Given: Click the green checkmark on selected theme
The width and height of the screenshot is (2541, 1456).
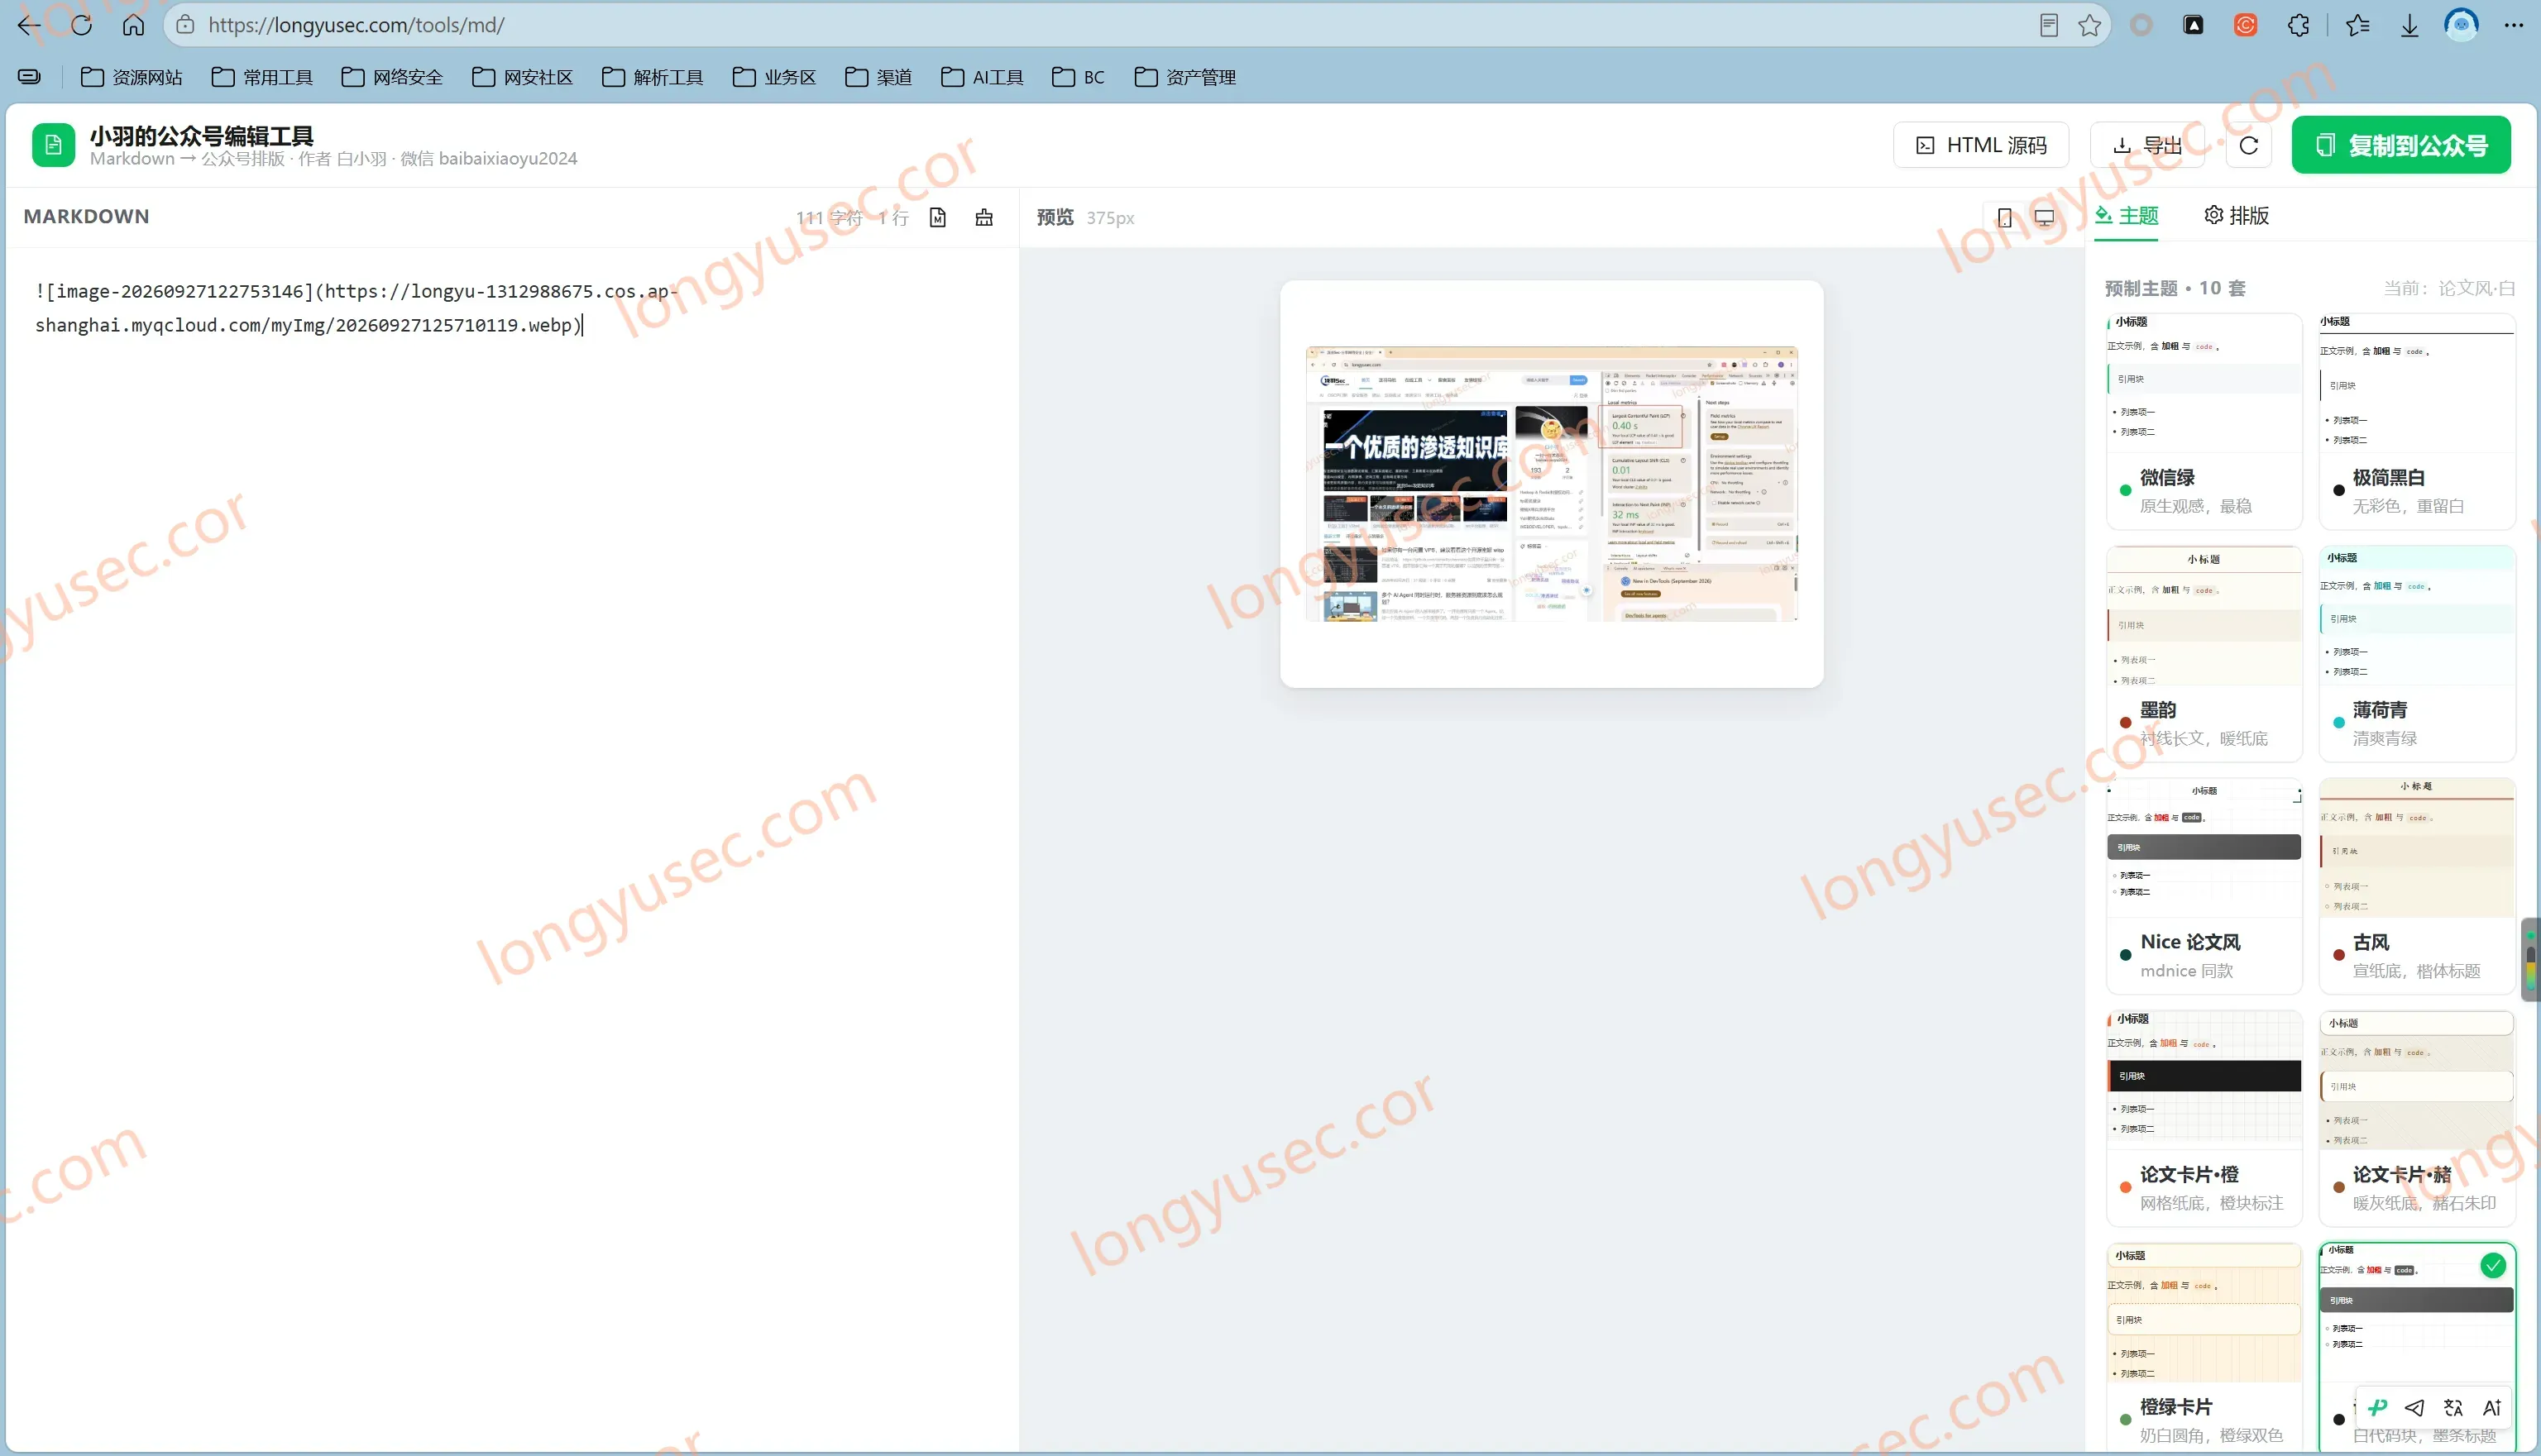Looking at the screenshot, I should coord(2493,1266).
